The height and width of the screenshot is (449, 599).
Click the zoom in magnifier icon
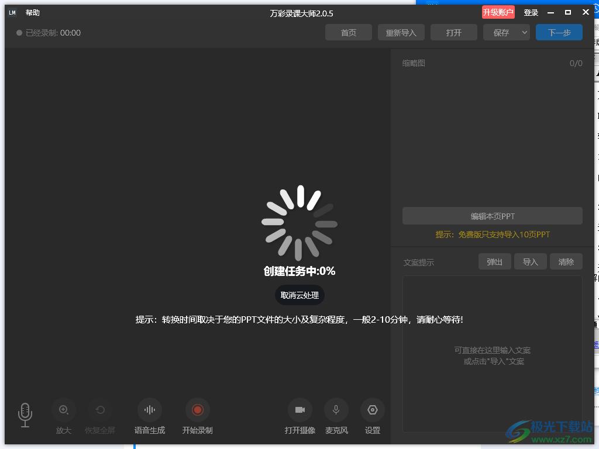(64, 410)
